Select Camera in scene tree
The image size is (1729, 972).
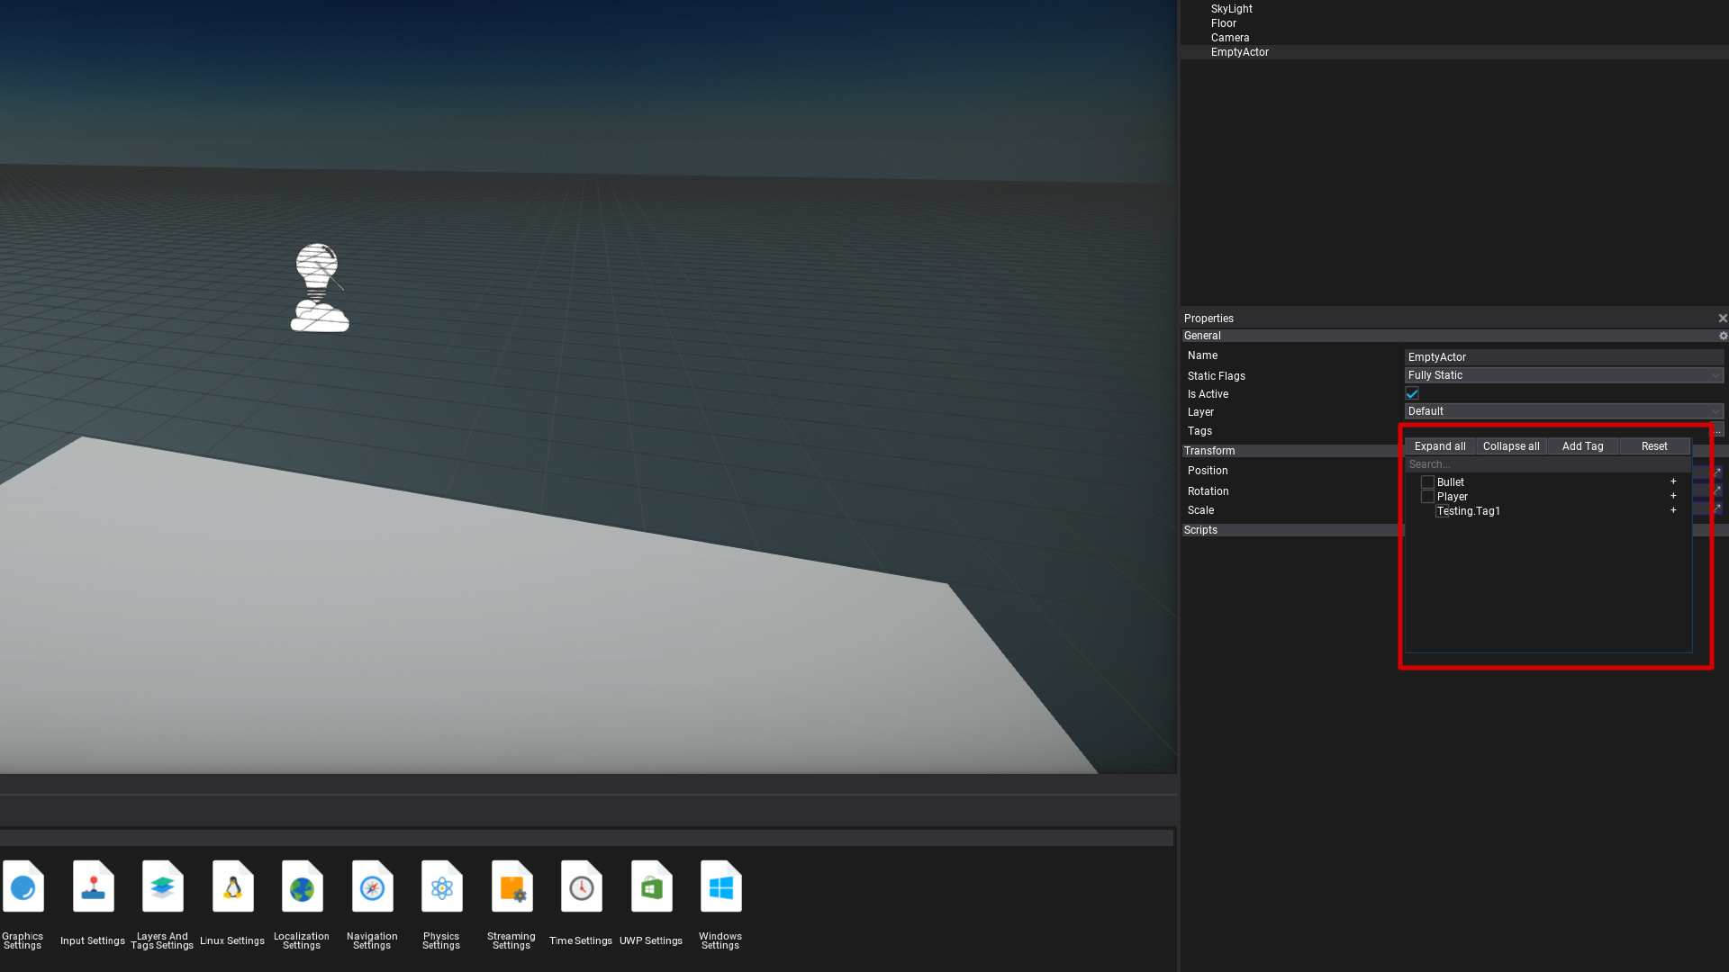(x=1229, y=38)
